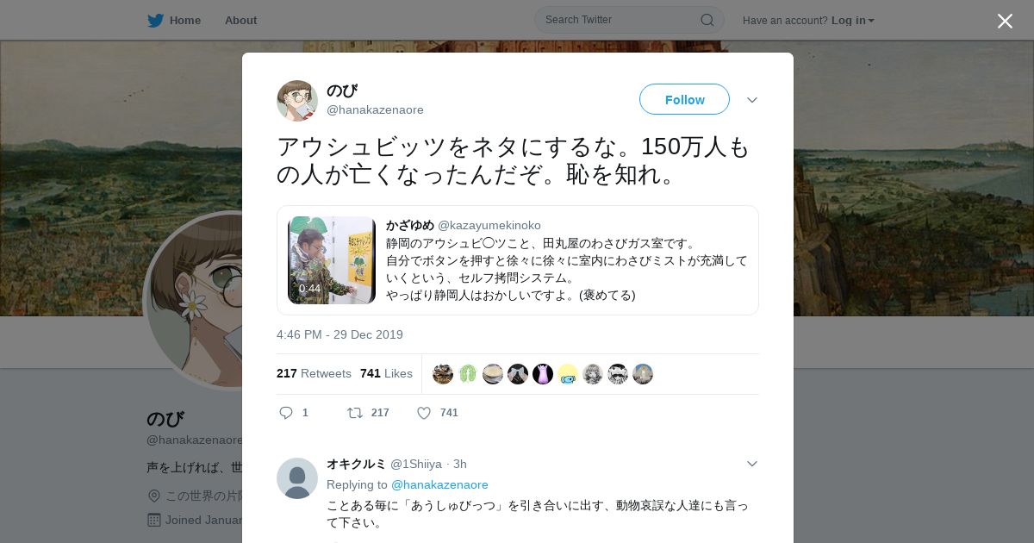Click the purple liker avatar
The image size is (1034, 543).
click(x=543, y=374)
